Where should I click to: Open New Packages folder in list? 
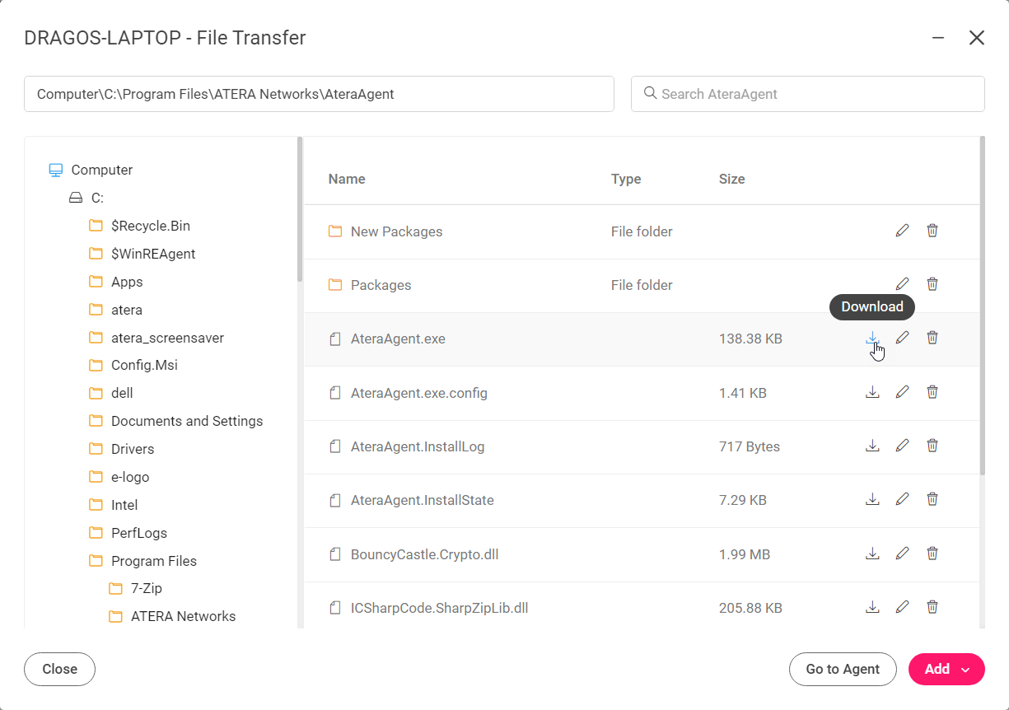pyautogui.click(x=396, y=231)
